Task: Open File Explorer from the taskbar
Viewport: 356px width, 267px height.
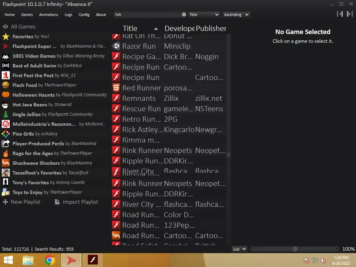Action: (x=28, y=260)
